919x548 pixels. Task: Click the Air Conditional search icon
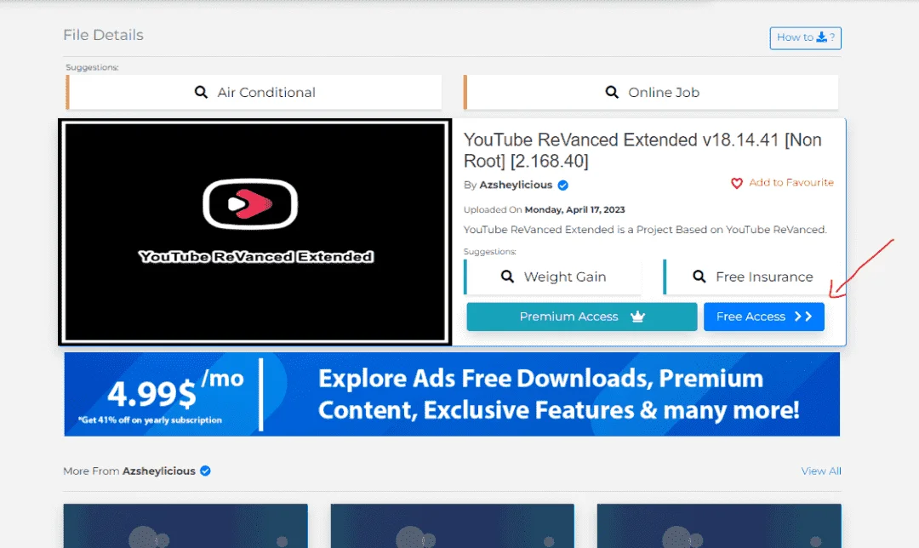pos(201,92)
